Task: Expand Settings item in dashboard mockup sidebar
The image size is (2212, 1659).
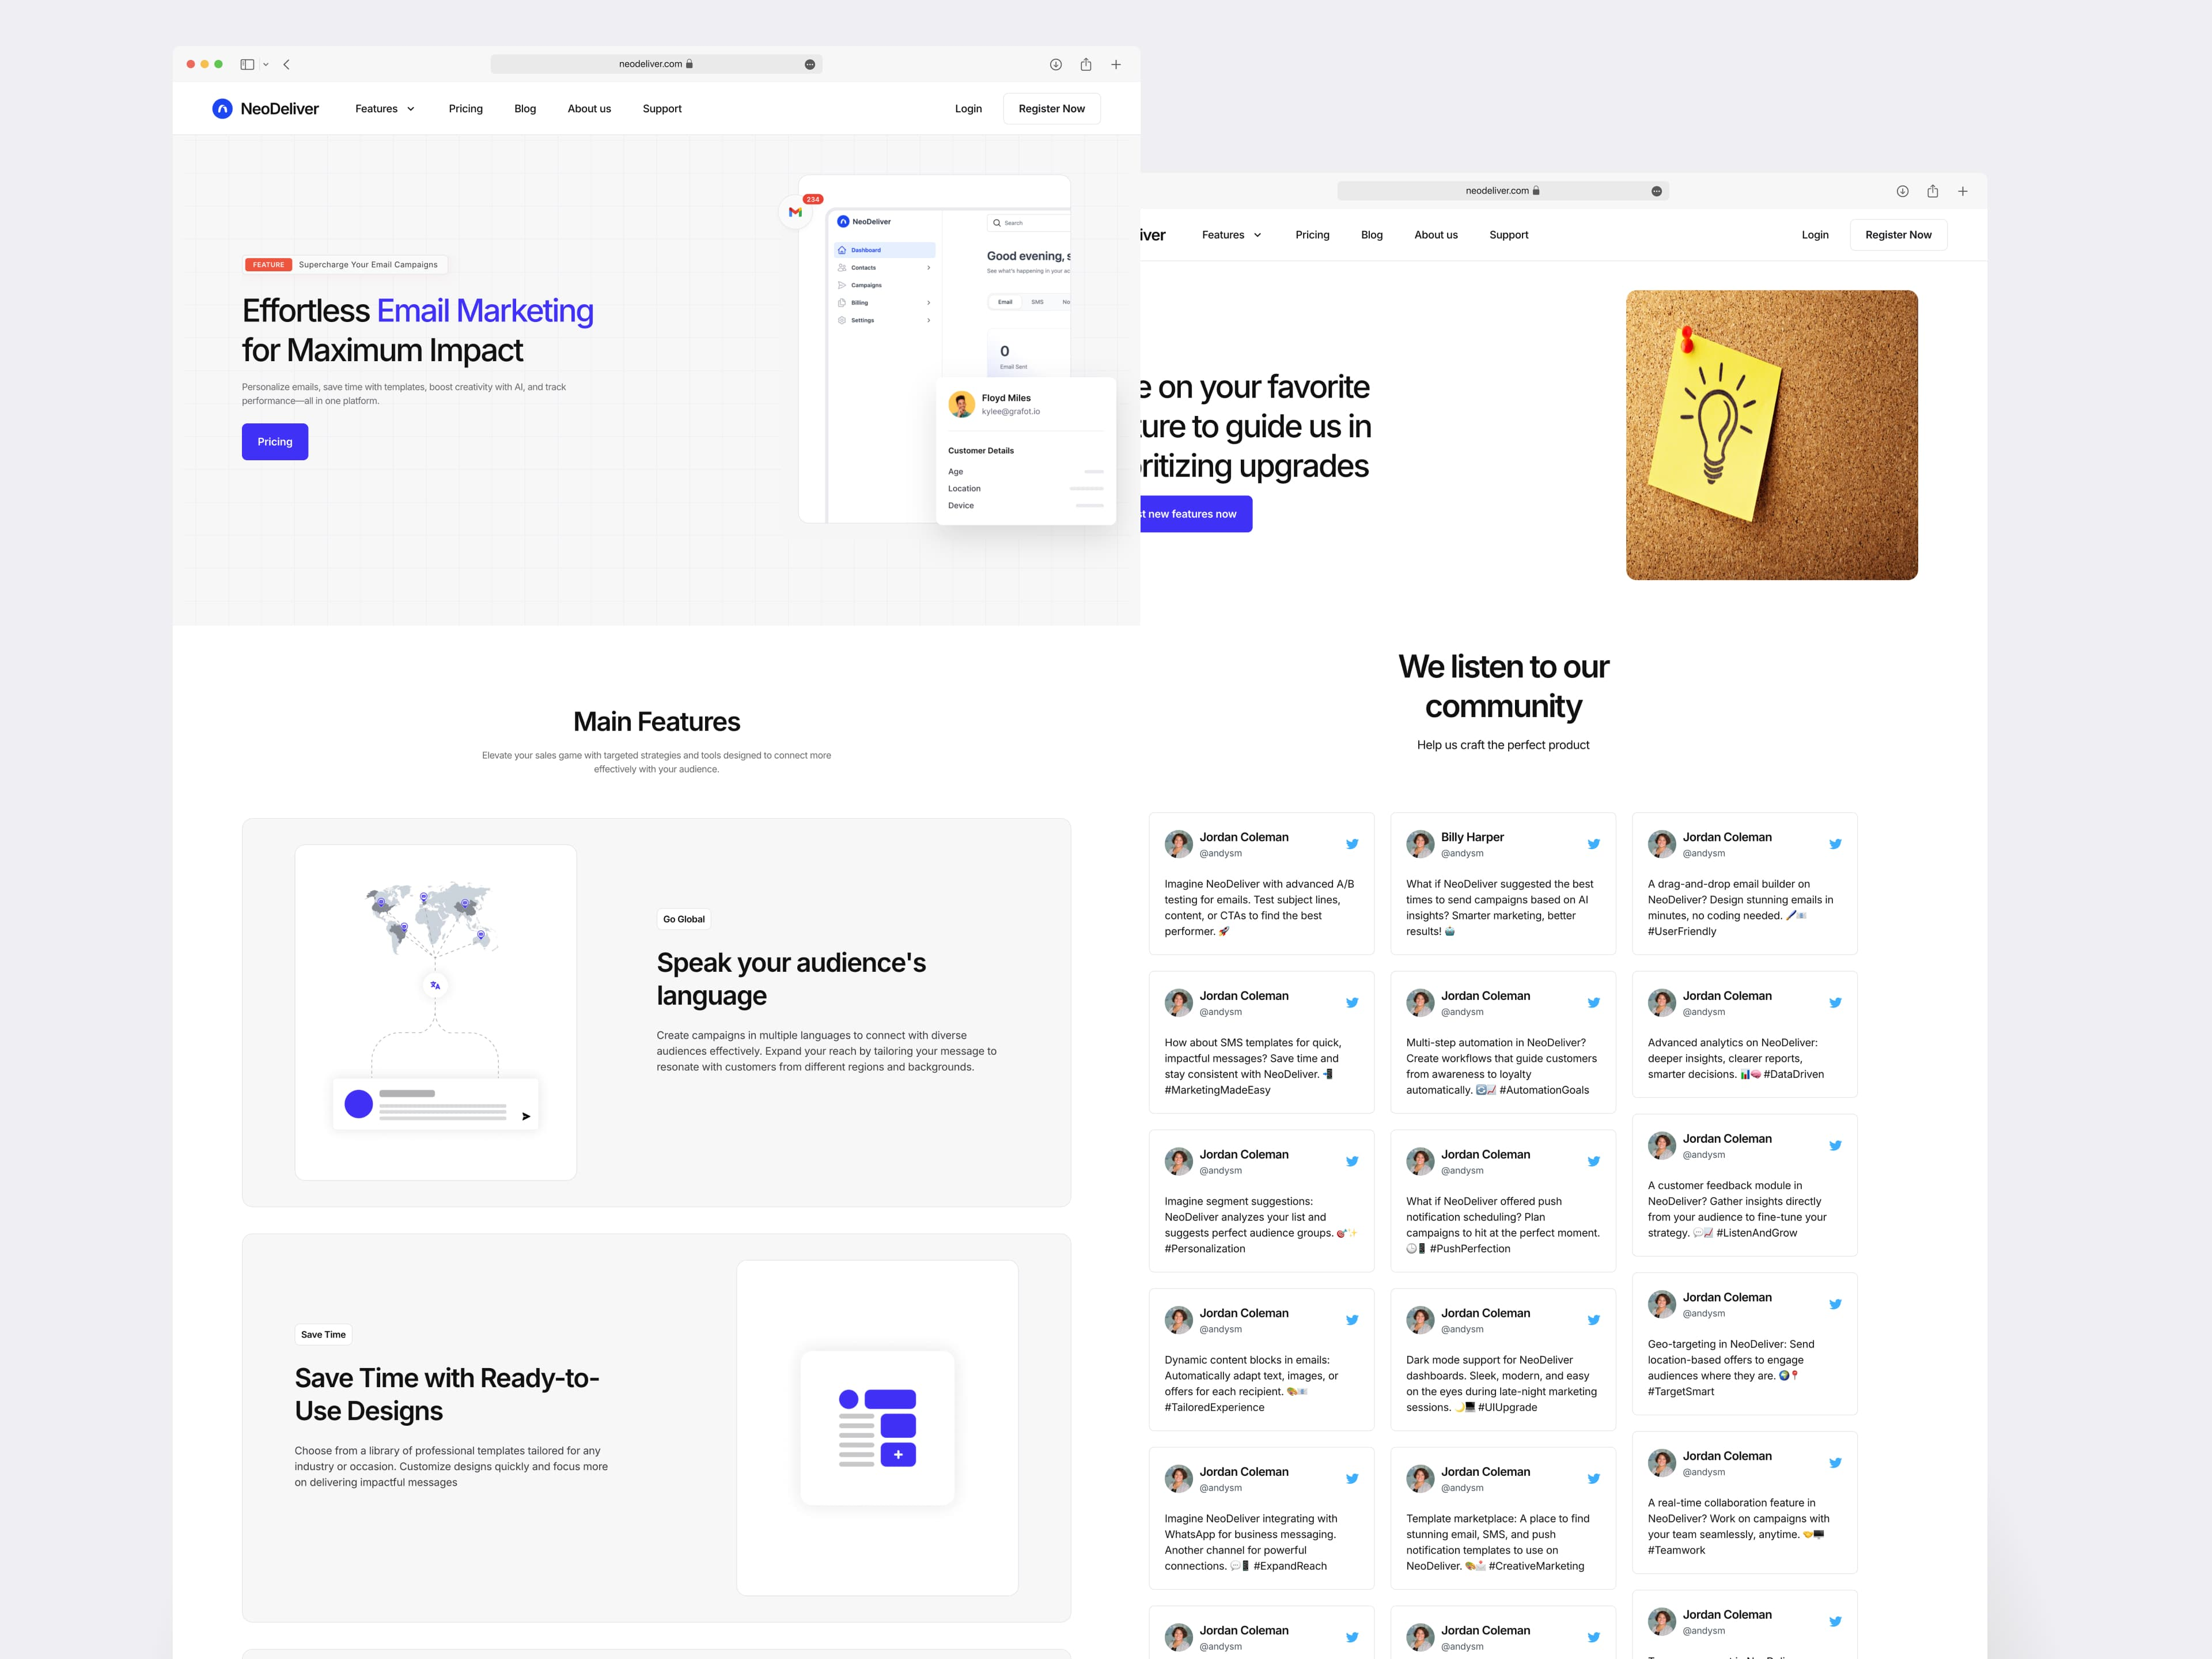Action: (884, 320)
